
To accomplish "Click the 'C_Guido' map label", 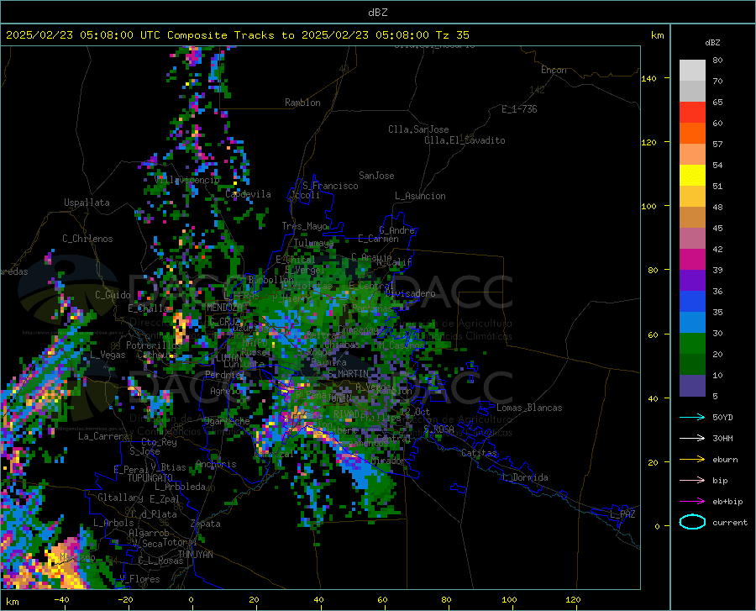I will [113, 295].
